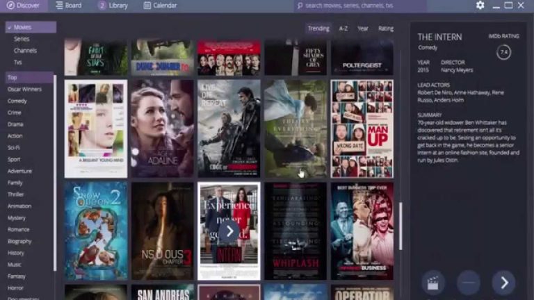Select Movies content type
This screenshot has width=534, height=300.
click(x=31, y=27)
